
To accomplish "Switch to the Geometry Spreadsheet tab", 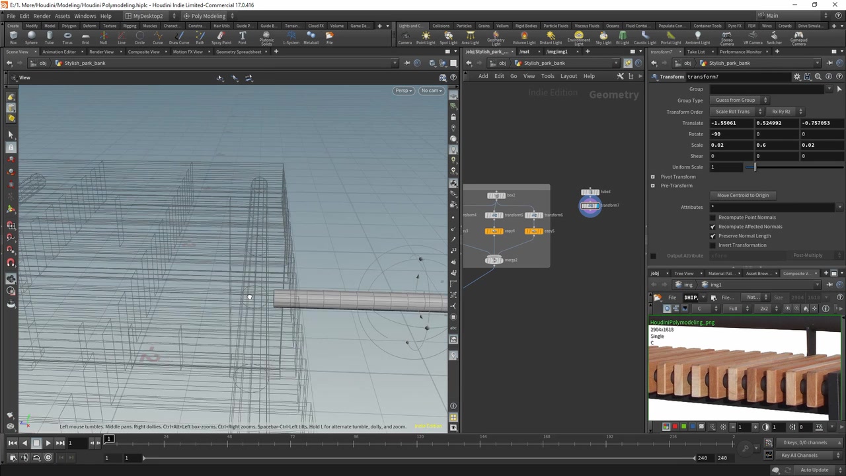I will point(238,52).
